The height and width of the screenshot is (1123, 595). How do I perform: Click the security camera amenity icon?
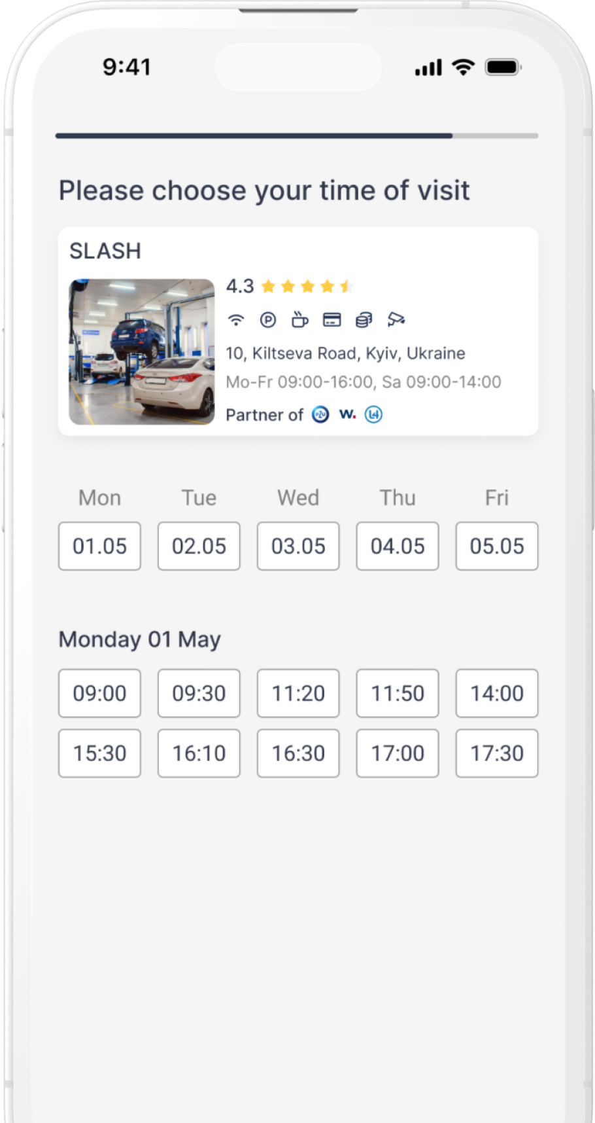pyautogui.click(x=396, y=319)
